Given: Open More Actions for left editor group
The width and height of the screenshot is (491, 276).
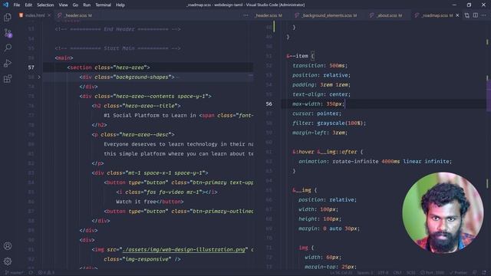Looking at the screenshot, I should coord(245,15).
